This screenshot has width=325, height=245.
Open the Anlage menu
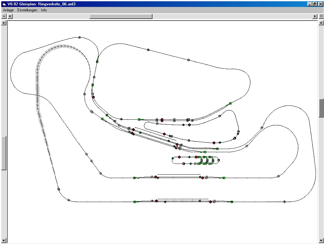click(x=8, y=10)
